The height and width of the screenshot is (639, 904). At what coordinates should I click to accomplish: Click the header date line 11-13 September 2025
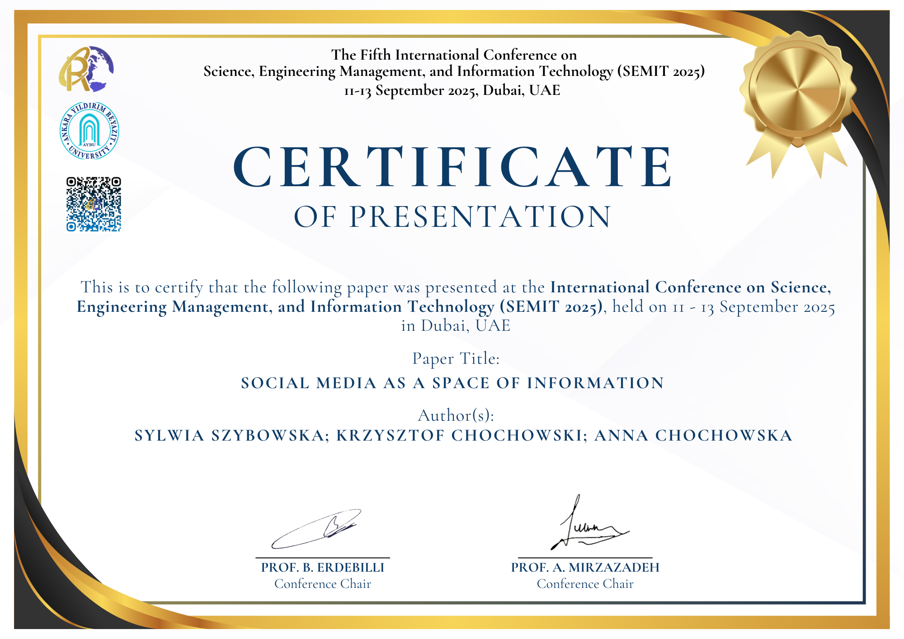(x=452, y=90)
